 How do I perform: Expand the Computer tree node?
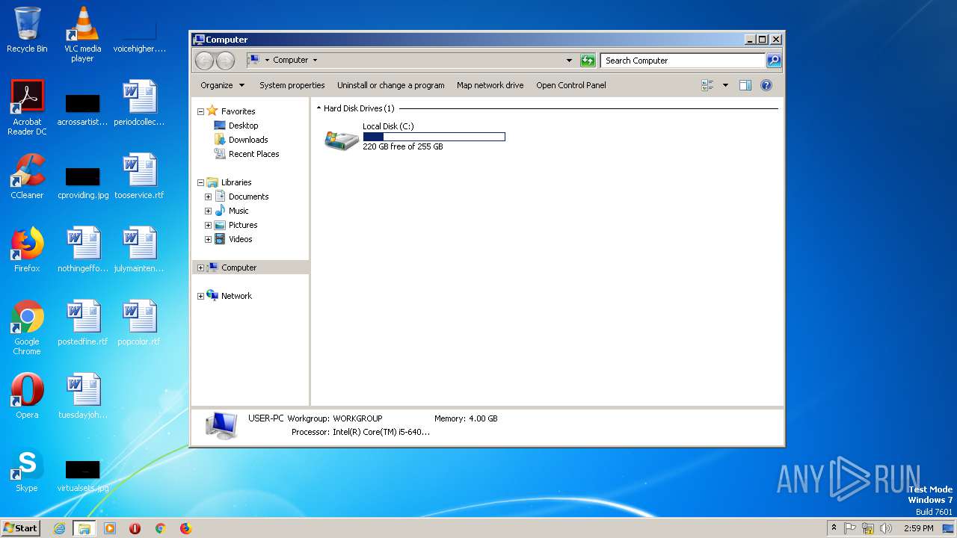click(200, 268)
